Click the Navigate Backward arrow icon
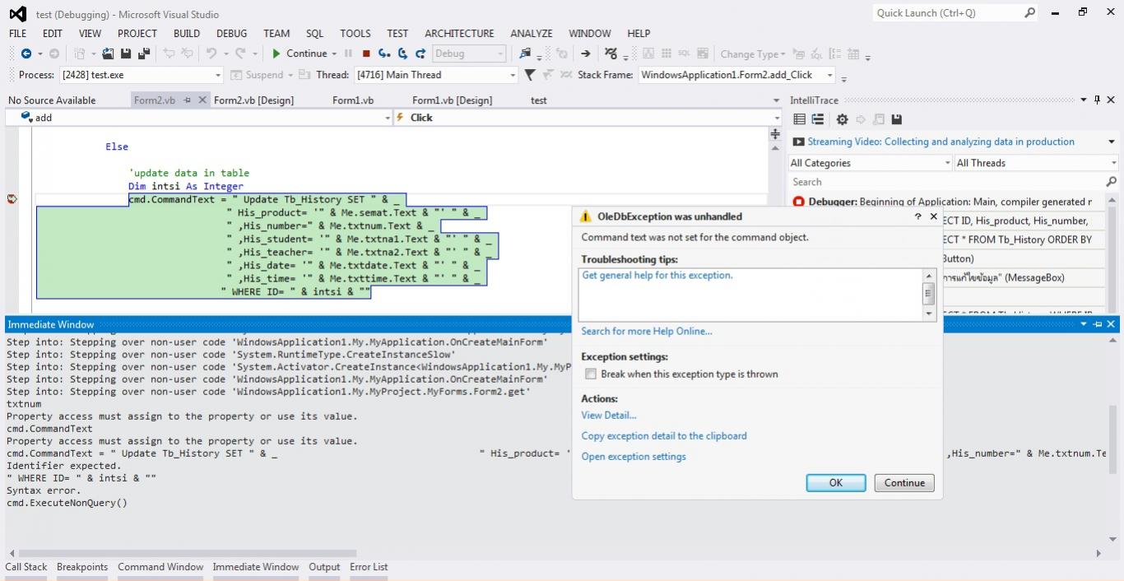 [26, 53]
